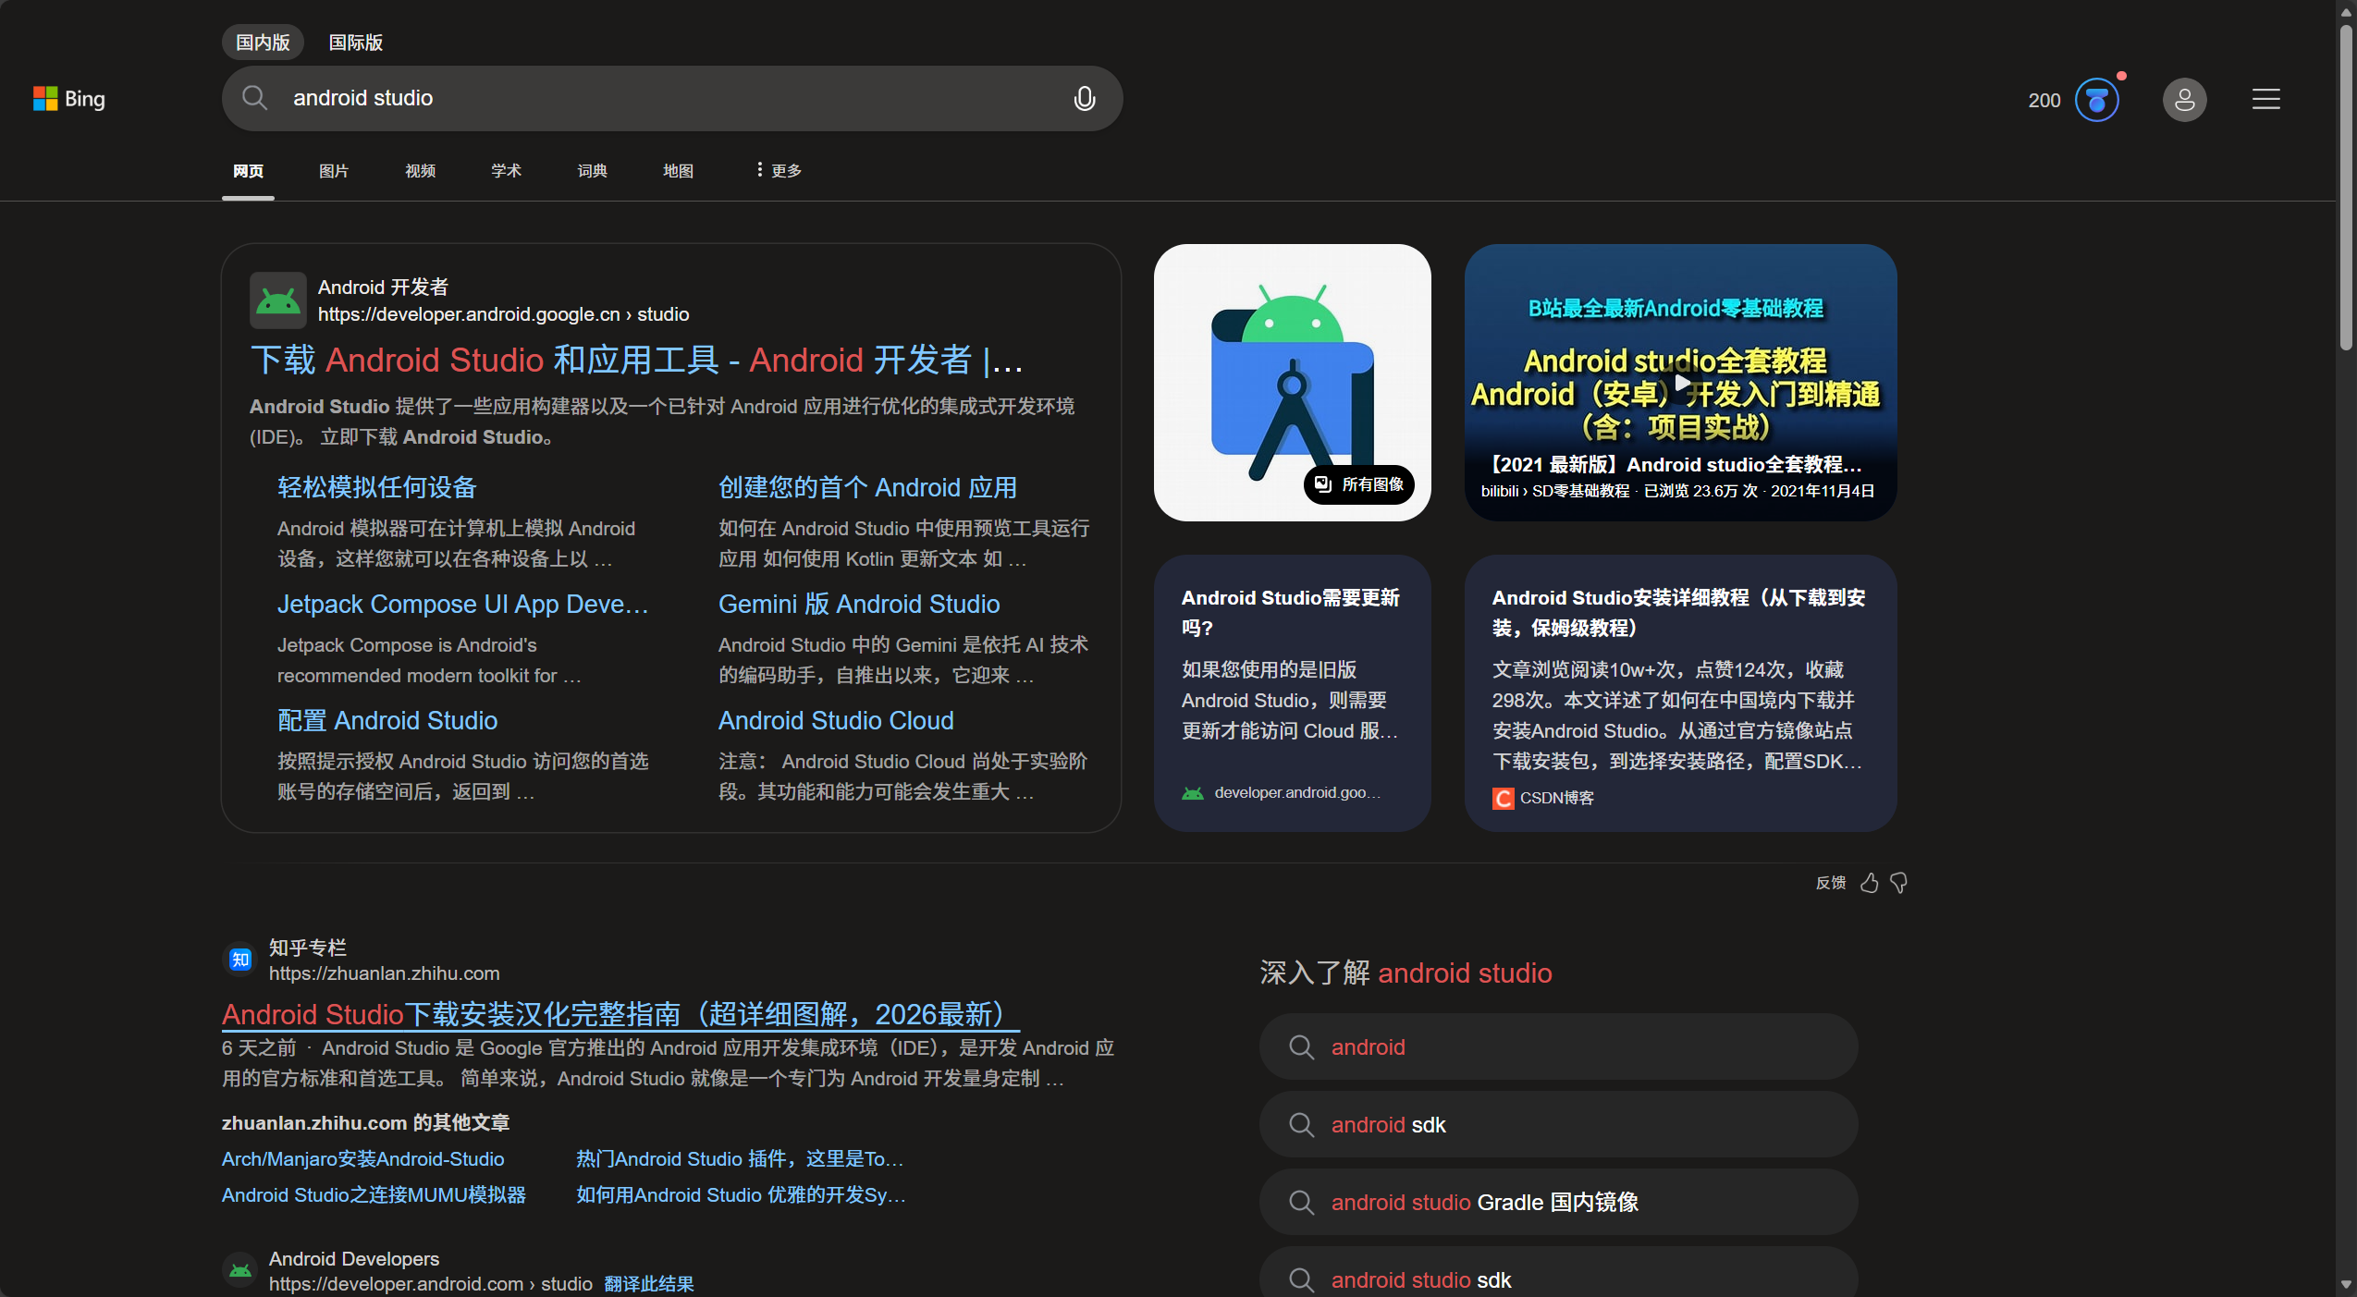Click the search input field with android studio
Screen dimensions: 2357x1297
[x=647, y=98]
